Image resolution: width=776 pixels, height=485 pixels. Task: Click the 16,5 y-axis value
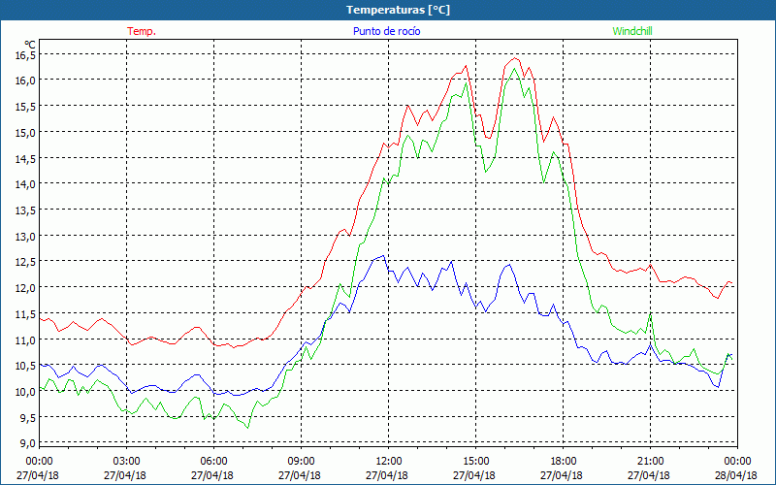[25, 55]
